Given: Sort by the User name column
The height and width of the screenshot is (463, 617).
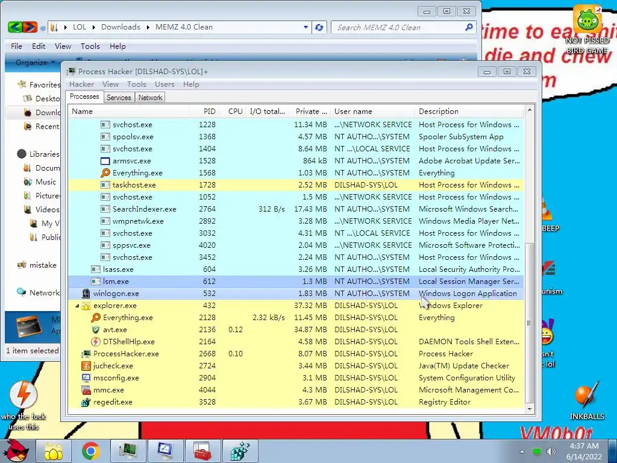Looking at the screenshot, I should tap(372, 112).
